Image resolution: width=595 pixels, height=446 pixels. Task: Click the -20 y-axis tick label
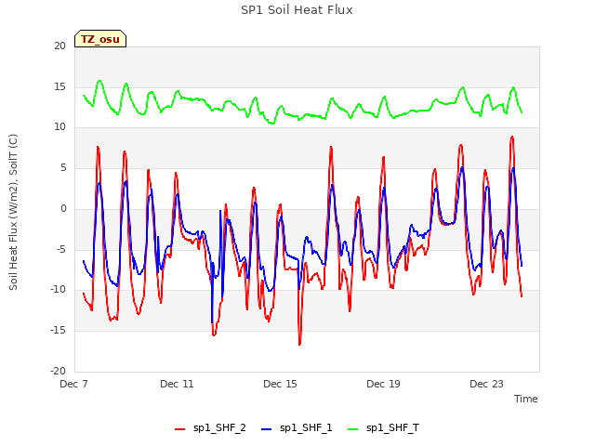coord(59,371)
